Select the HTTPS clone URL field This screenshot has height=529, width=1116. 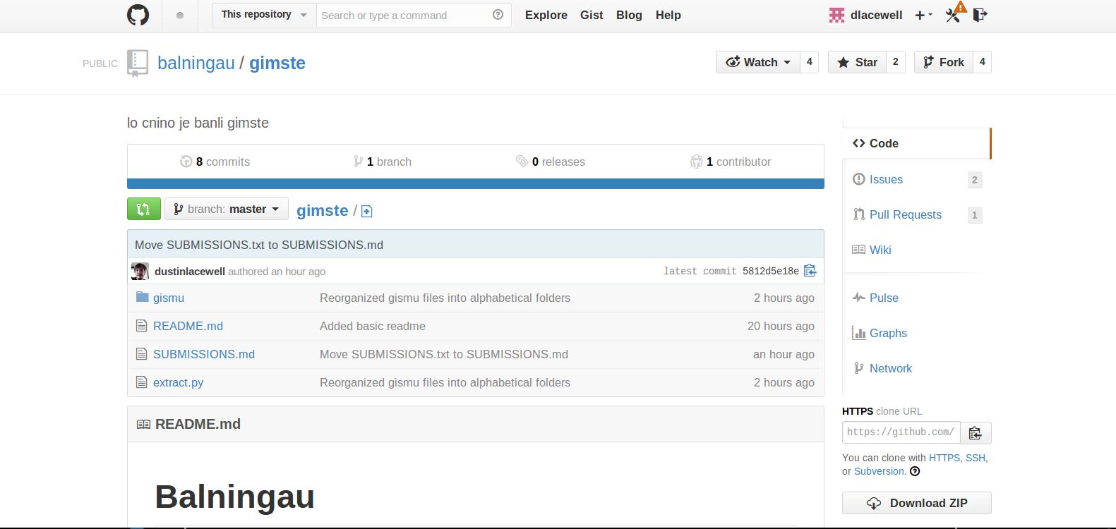901,432
